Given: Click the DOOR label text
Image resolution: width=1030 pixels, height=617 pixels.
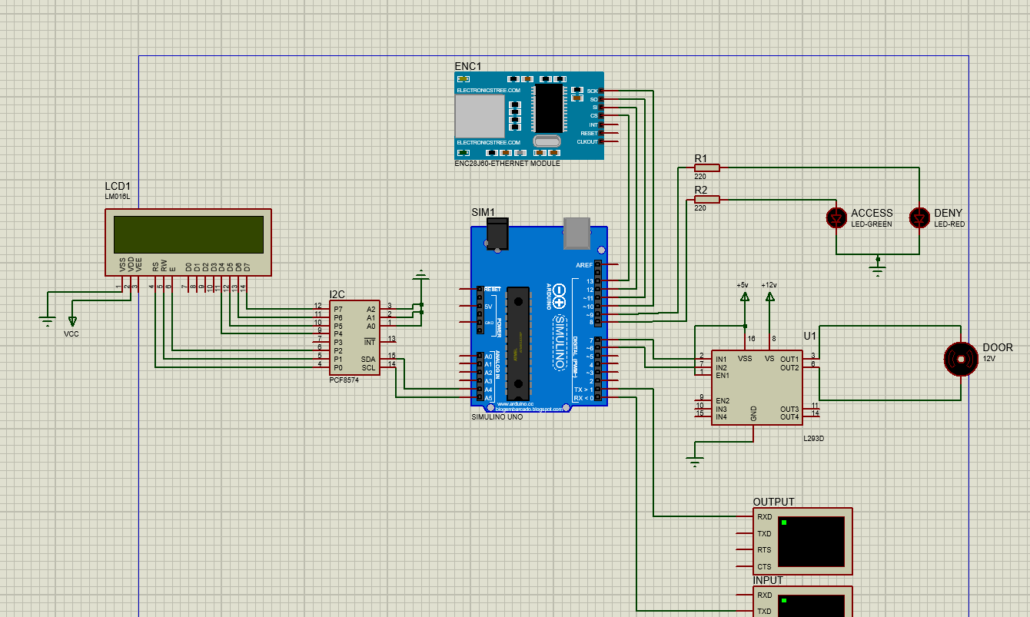Looking at the screenshot, I should tap(998, 347).
